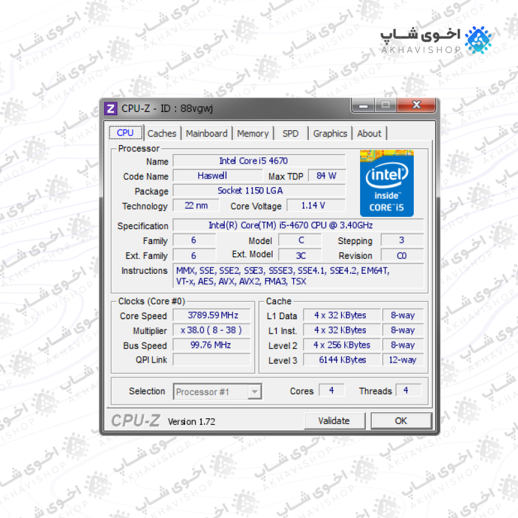
Task: Click the Validate button
Action: 334,421
